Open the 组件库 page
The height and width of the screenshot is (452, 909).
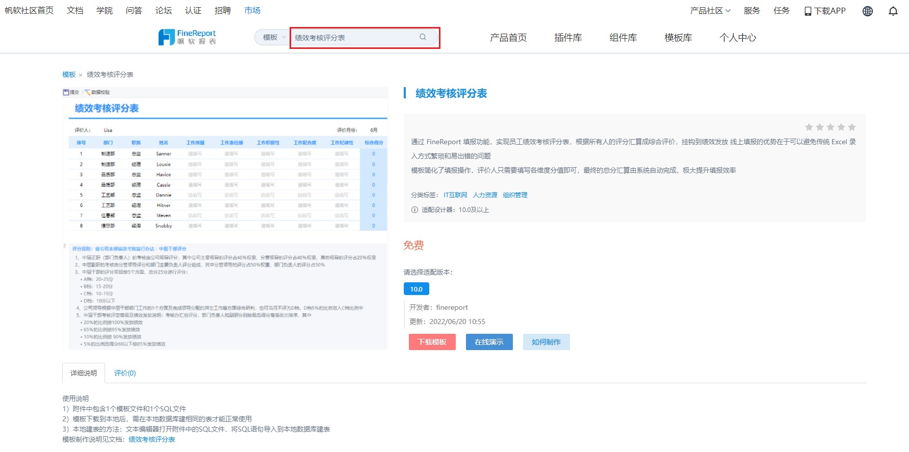click(x=624, y=37)
